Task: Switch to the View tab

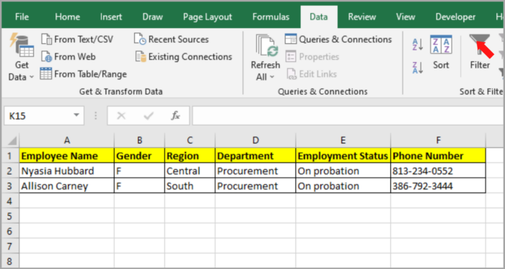Action: pyautogui.click(x=405, y=17)
